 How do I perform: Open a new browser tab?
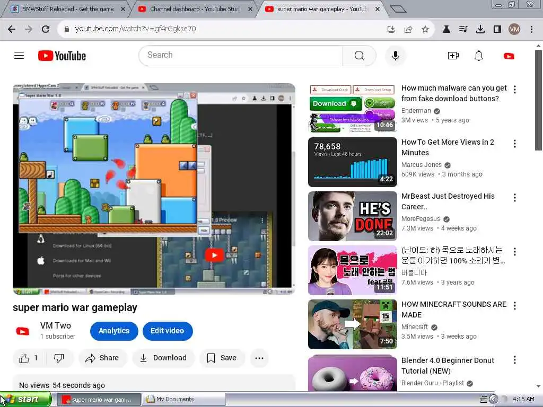click(398, 9)
